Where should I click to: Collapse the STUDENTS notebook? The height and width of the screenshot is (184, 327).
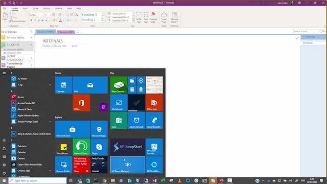tap(32, 44)
